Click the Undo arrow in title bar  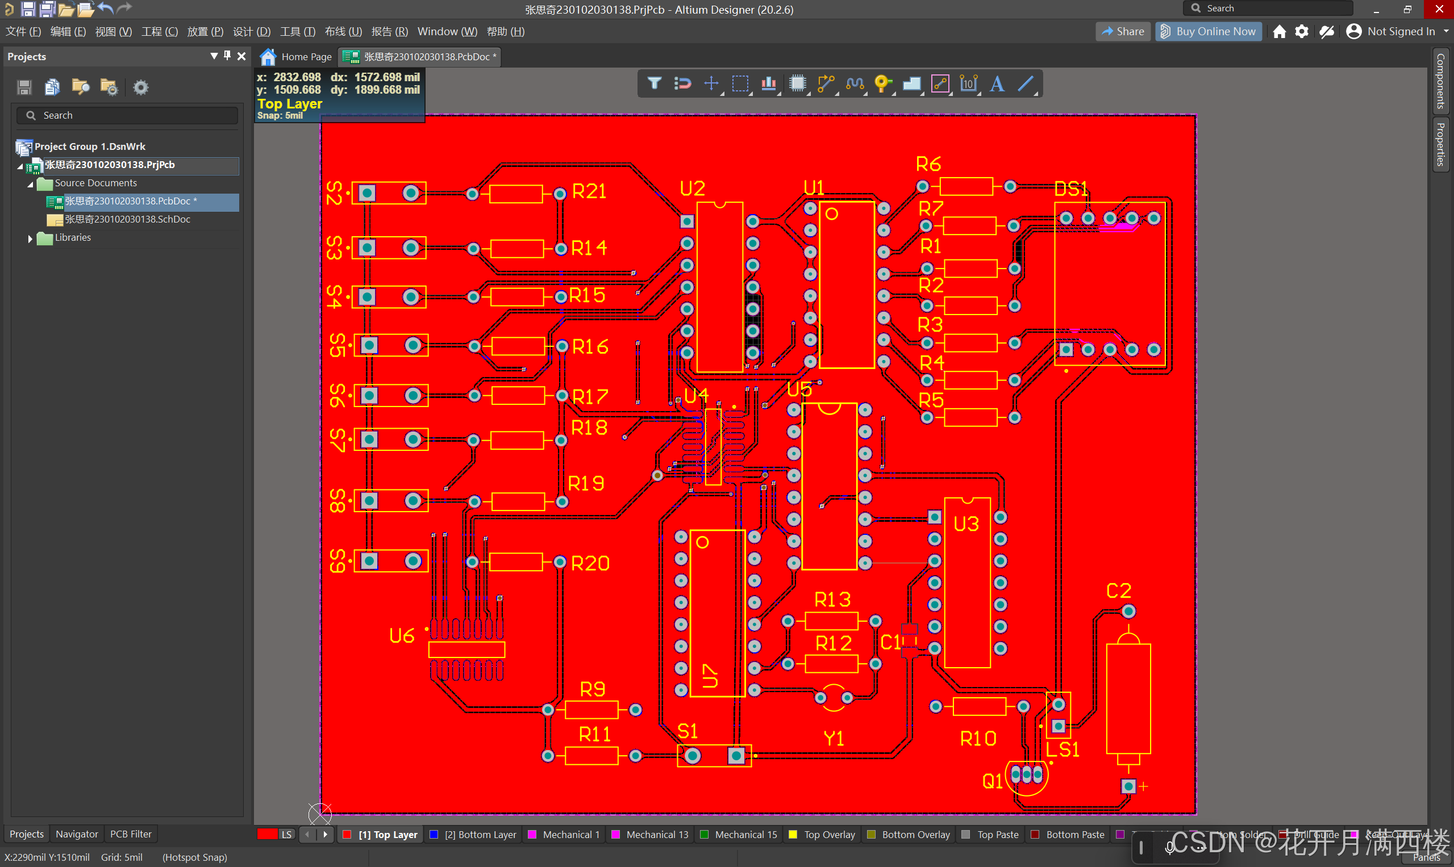(105, 8)
